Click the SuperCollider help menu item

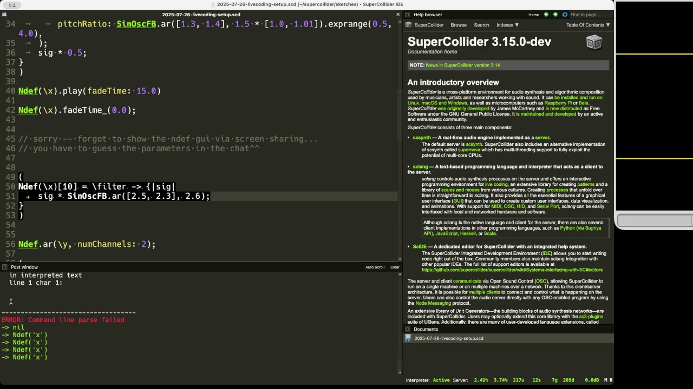[429, 25]
